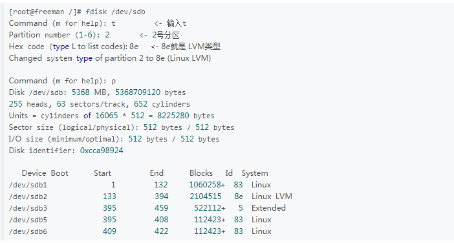Click 'I/O size (minimum/optimal)' line

click(x=114, y=139)
